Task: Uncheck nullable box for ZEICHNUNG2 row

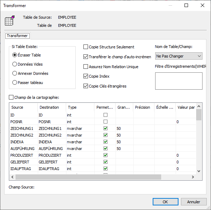Action: (105, 135)
